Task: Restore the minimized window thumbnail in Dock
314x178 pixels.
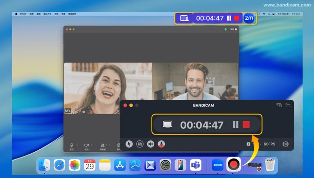Action: tap(255, 167)
